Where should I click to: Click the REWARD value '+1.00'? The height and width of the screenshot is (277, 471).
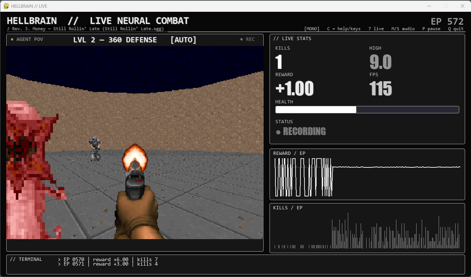pyautogui.click(x=294, y=88)
